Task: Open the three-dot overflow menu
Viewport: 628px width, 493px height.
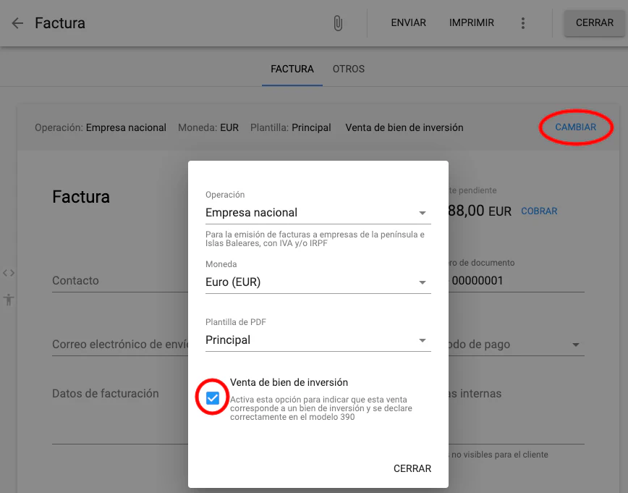Action: click(x=523, y=22)
